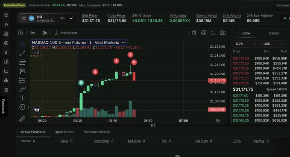Open the Indicators menu

click(66, 33)
